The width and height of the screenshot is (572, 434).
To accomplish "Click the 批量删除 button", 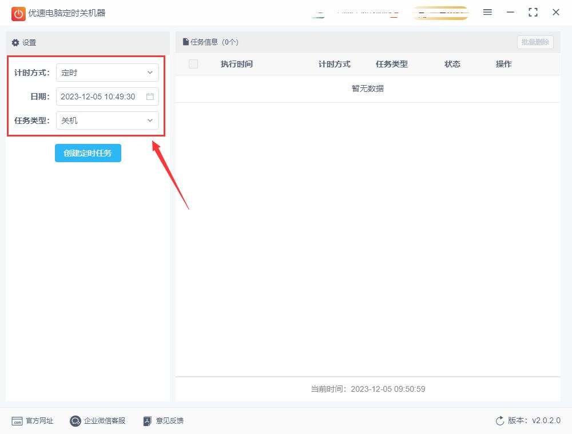I will pyautogui.click(x=535, y=42).
